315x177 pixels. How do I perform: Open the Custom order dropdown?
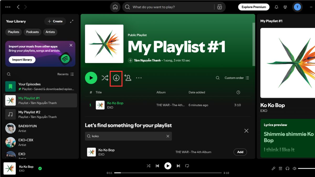(237, 78)
